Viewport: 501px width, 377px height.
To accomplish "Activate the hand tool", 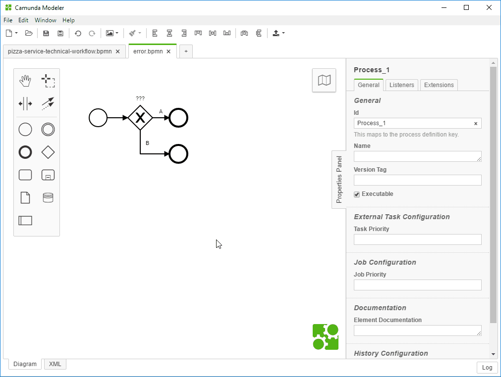I will click(x=25, y=81).
